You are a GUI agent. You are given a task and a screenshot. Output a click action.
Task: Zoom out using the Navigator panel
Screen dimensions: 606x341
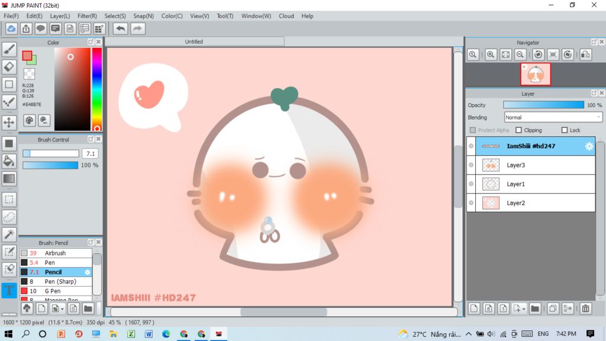(x=520, y=54)
